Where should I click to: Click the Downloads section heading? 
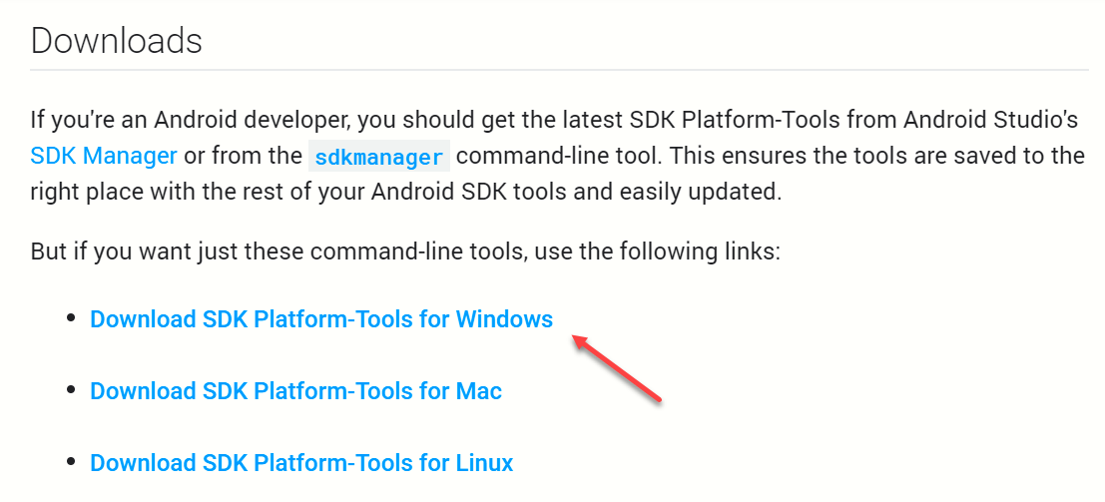116,41
